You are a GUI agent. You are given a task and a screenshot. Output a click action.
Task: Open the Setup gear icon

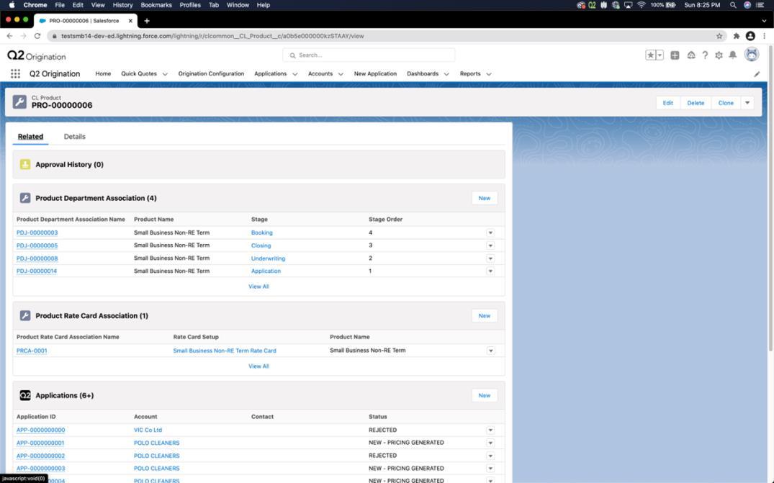719,55
